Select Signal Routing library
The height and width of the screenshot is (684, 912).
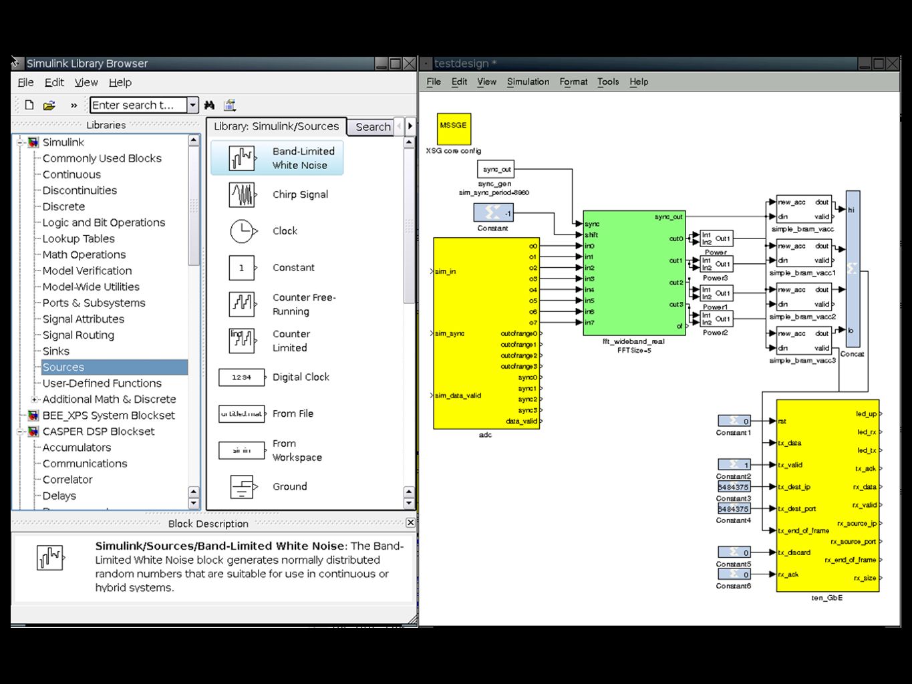pyautogui.click(x=78, y=335)
